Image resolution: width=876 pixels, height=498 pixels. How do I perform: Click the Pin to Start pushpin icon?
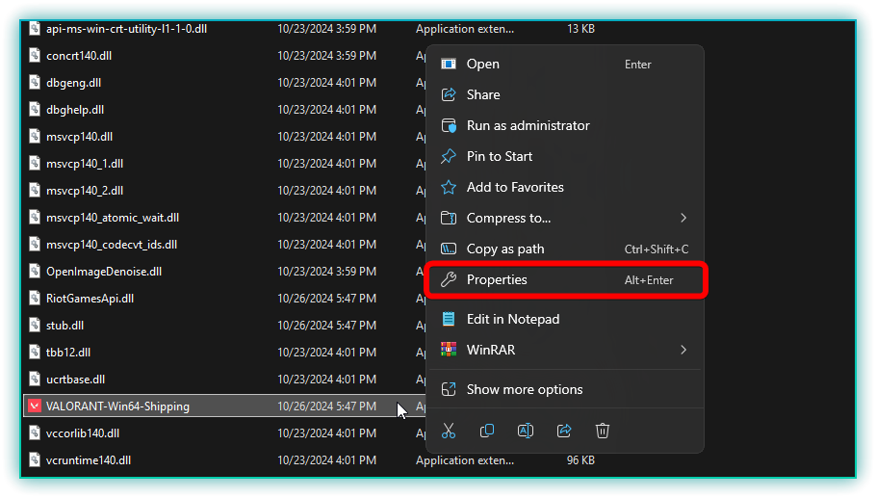tap(449, 156)
